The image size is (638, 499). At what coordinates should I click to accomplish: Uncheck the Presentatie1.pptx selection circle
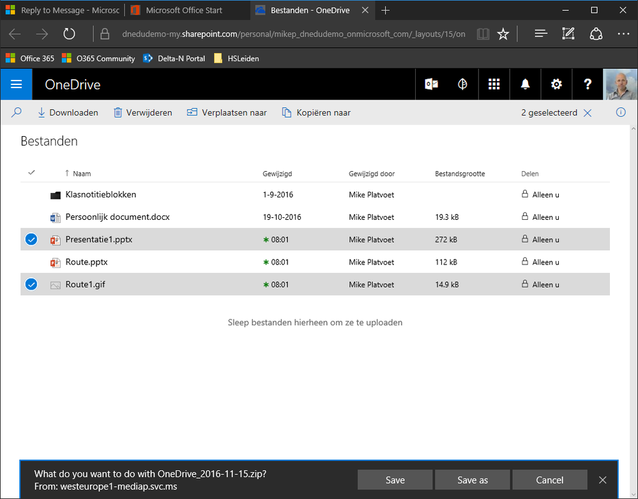coord(31,240)
